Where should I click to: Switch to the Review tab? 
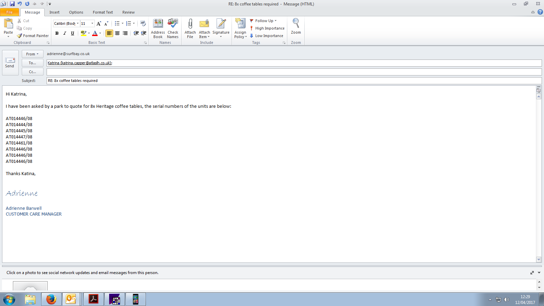[129, 12]
